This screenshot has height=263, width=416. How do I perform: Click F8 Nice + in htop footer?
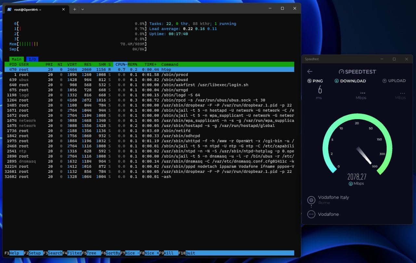point(149,253)
